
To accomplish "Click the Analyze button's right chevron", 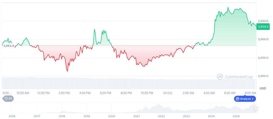I will (x=253, y=99).
